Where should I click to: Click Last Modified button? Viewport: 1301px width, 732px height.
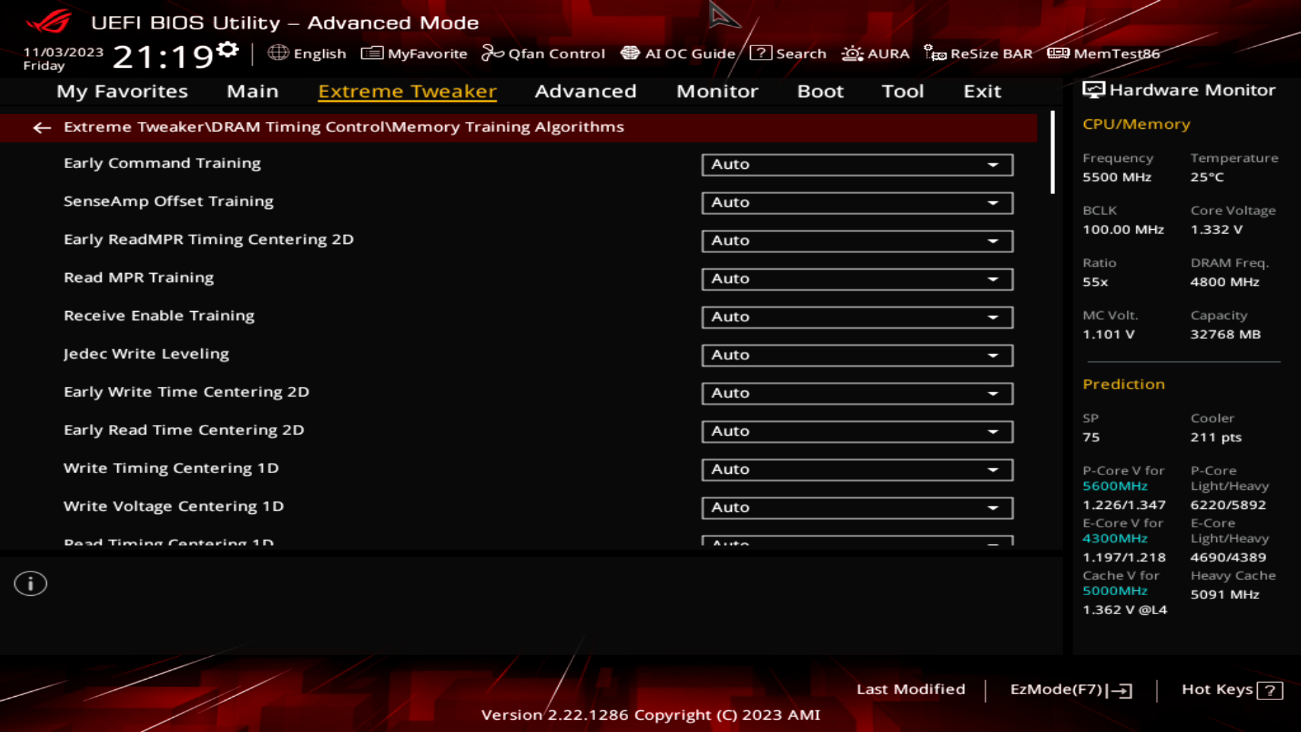tap(911, 689)
